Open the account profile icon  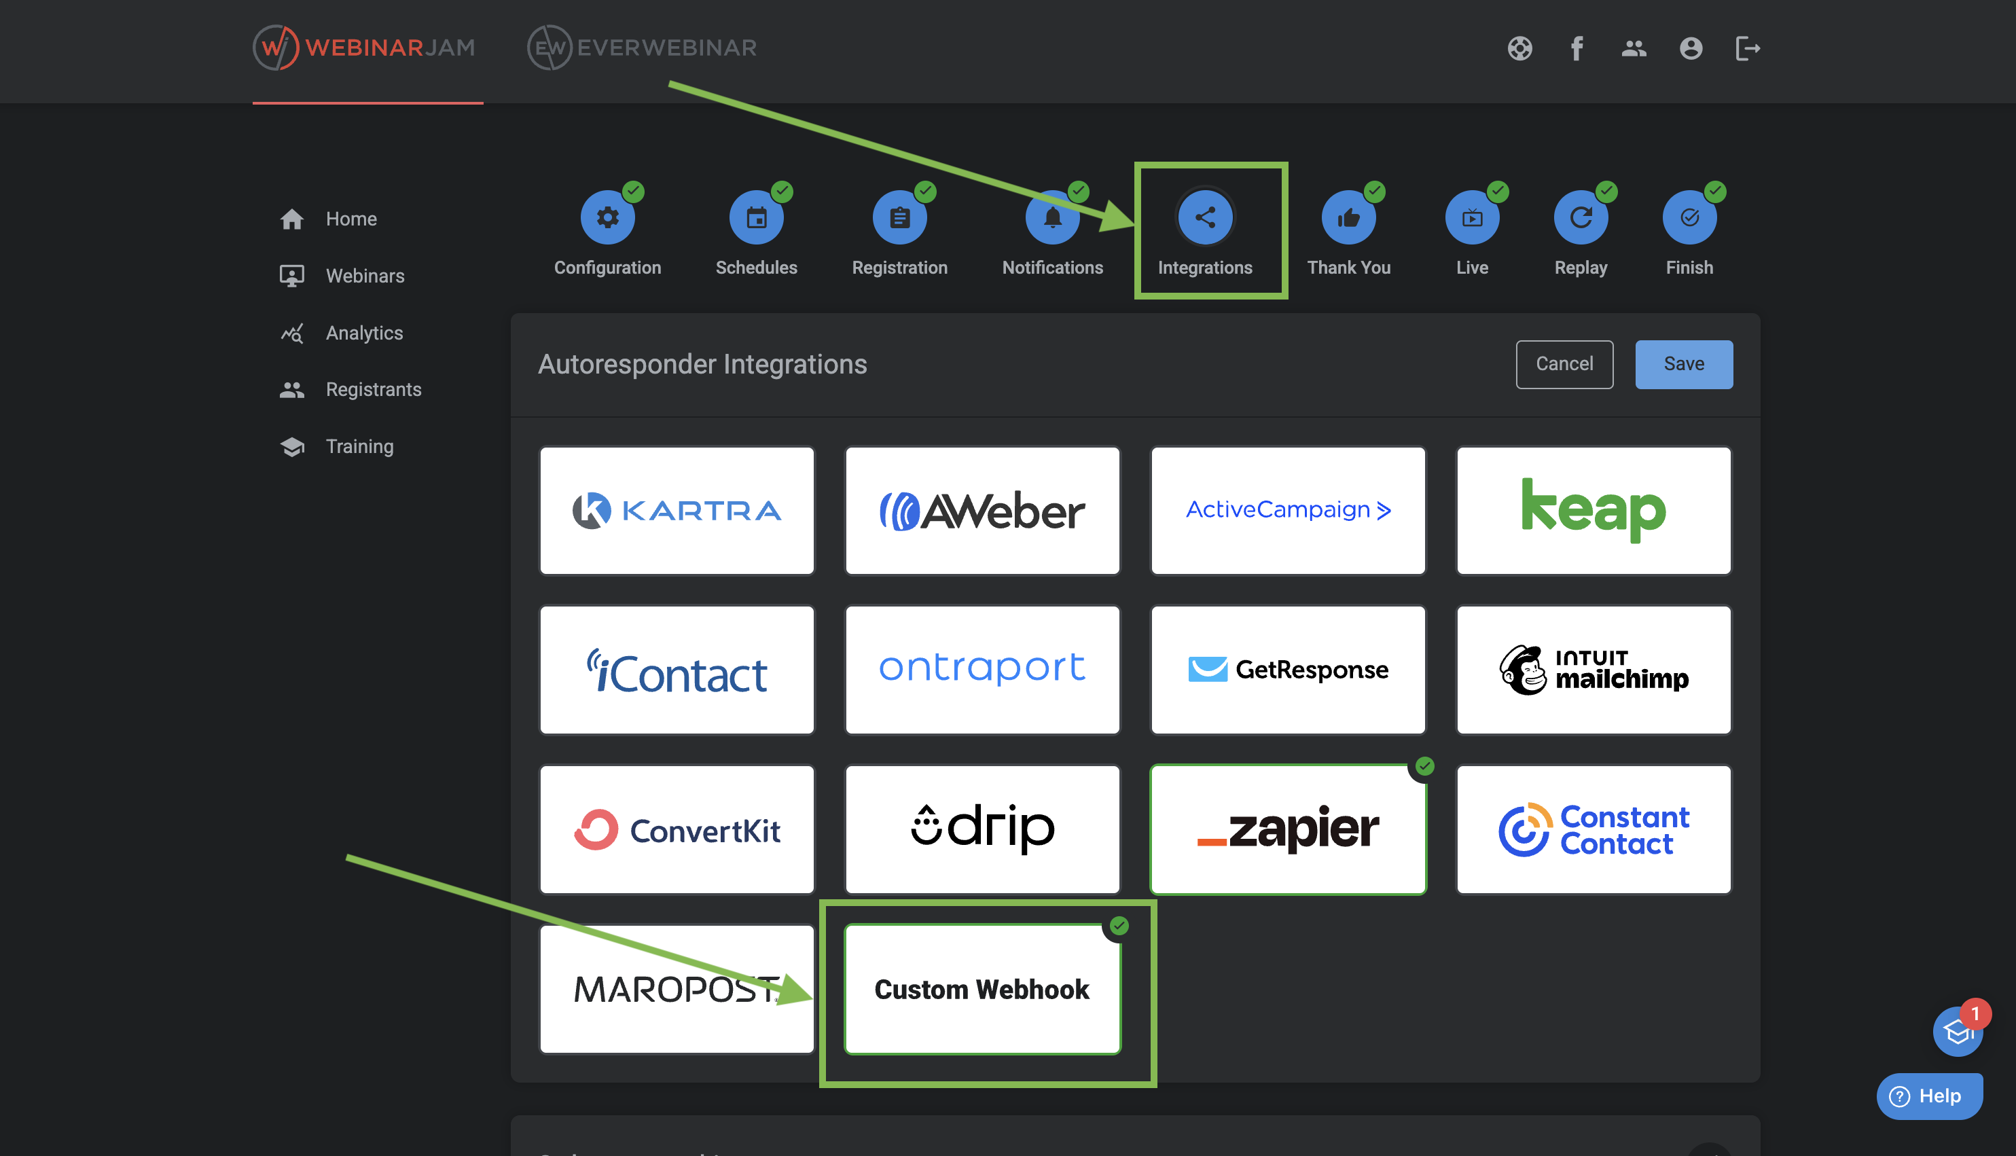pos(1691,48)
